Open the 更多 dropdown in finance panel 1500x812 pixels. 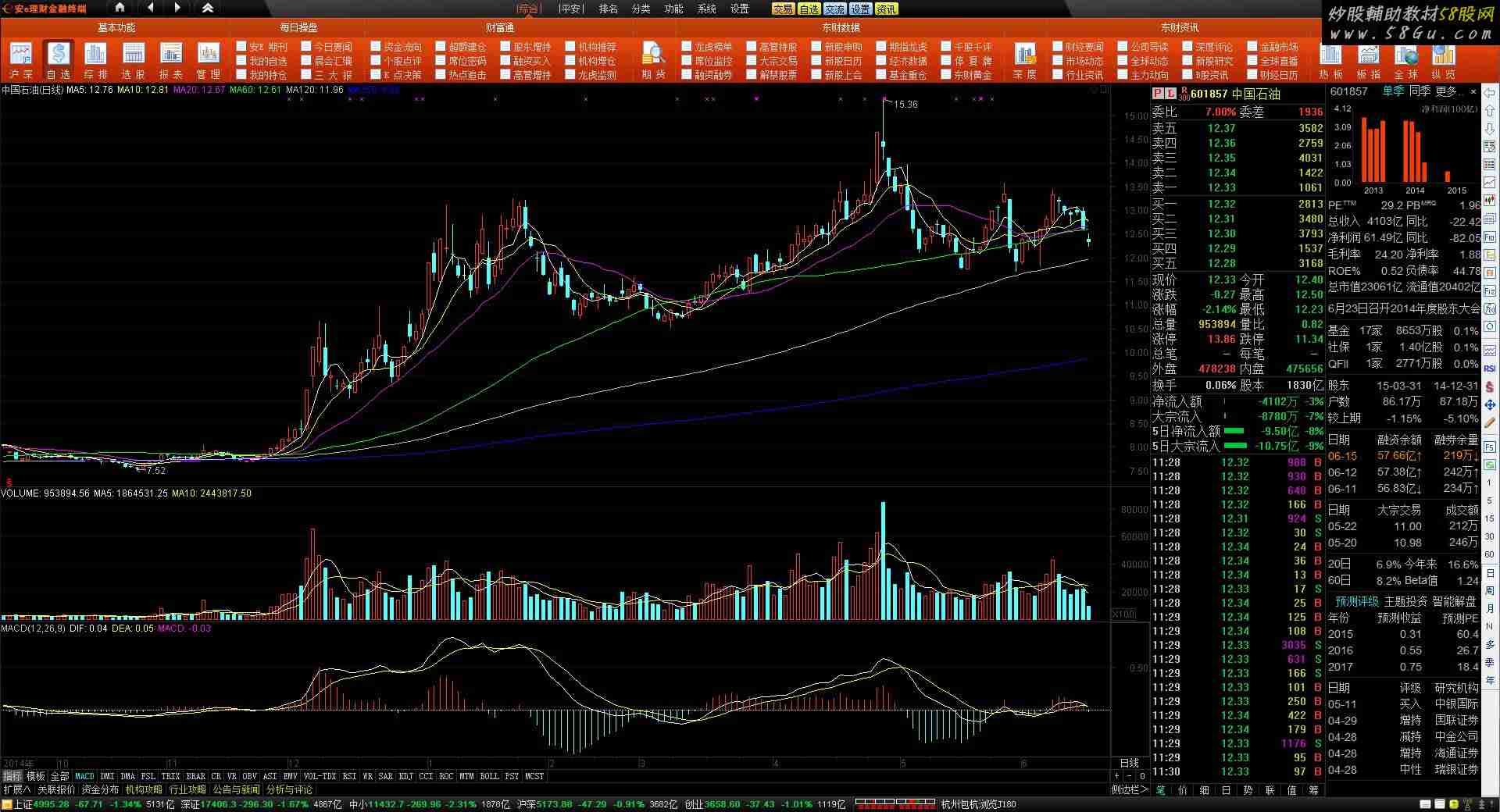point(1451,91)
